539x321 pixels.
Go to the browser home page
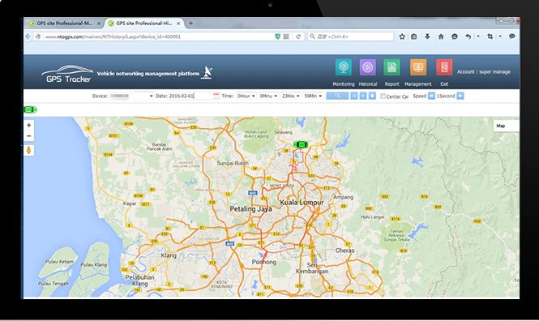(x=441, y=36)
